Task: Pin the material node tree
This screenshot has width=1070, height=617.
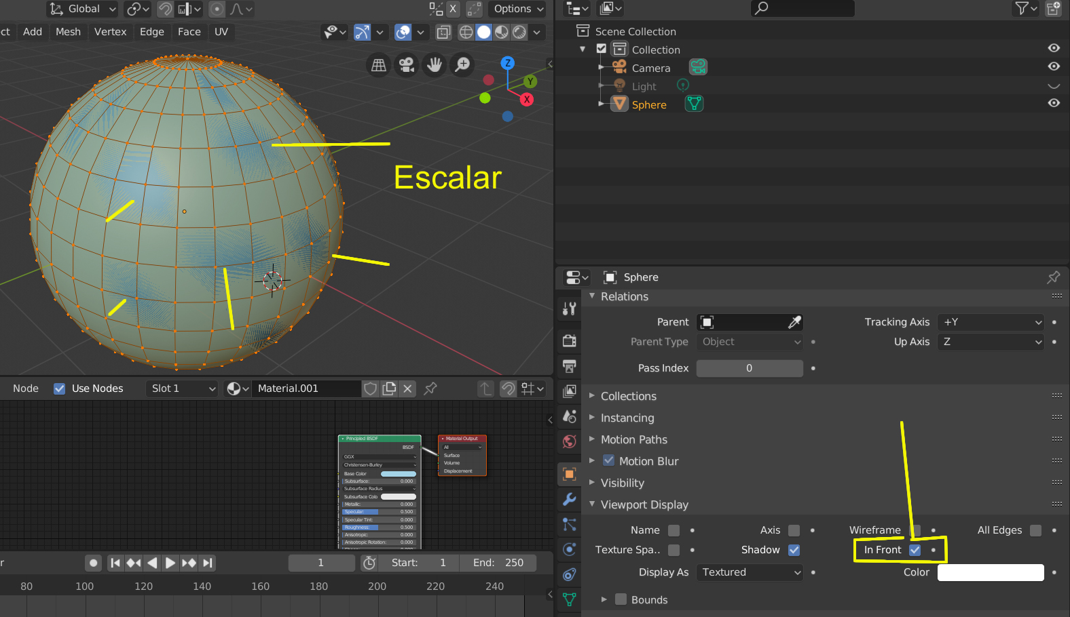Action: click(430, 389)
